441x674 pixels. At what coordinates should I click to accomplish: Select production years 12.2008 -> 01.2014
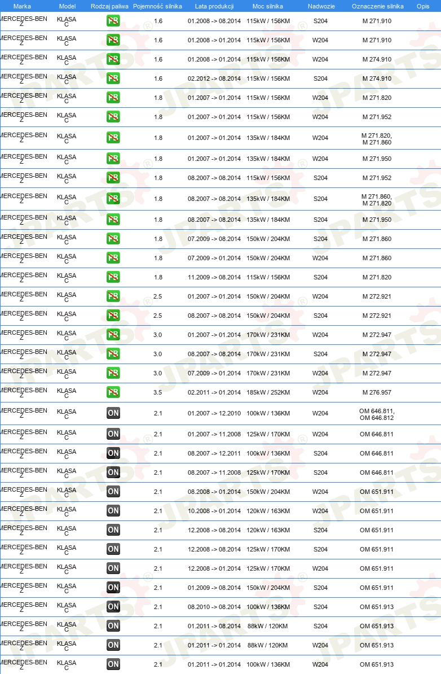pyautogui.click(x=214, y=568)
